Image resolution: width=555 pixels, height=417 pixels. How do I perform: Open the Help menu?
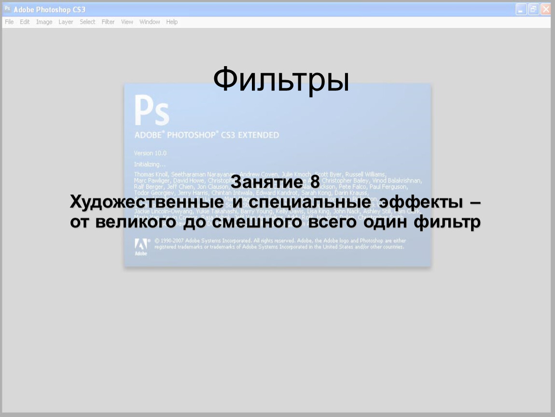click(x=172, y=22)
